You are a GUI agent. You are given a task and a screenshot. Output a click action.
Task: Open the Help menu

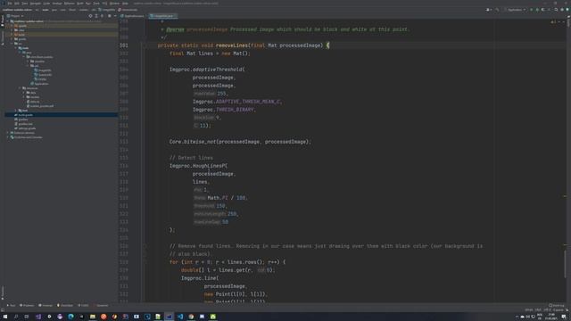[x=125, y=4]
